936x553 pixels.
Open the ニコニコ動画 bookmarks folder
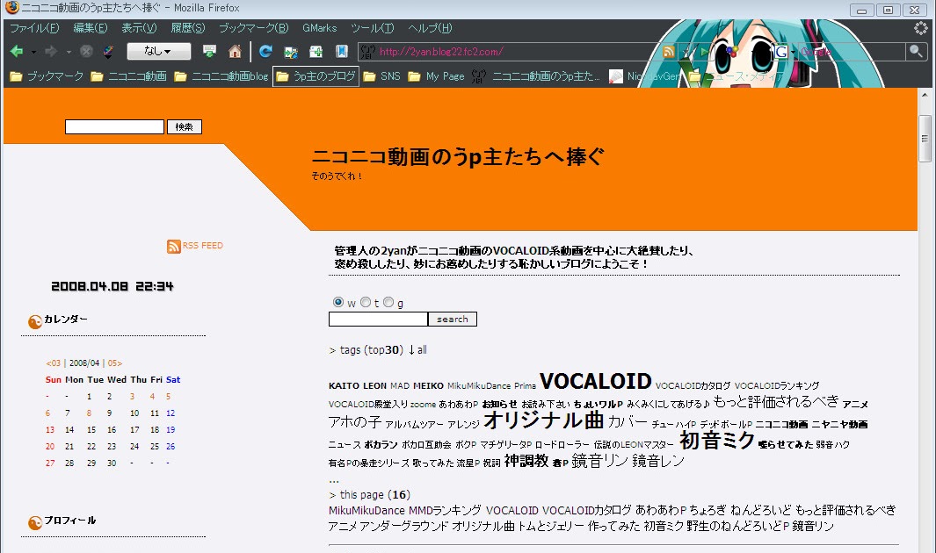click(129, 76)
